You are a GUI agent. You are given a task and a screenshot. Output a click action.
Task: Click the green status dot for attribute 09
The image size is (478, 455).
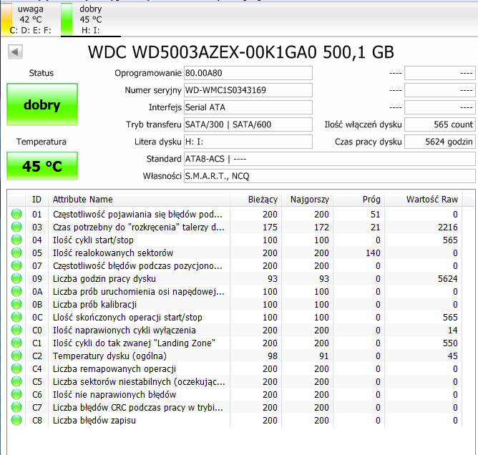tap(16, 278)
